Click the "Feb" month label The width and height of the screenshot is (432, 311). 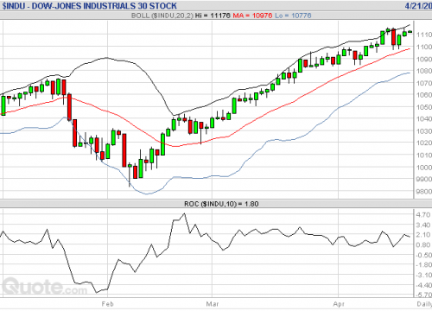click(x=107, y=304)
